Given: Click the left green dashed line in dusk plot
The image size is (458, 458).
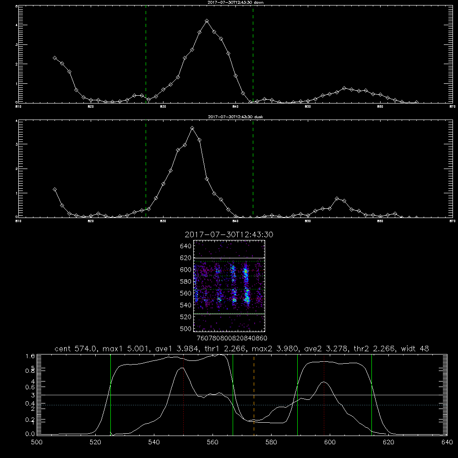Looking at the screenshot, I should (146, 169).
